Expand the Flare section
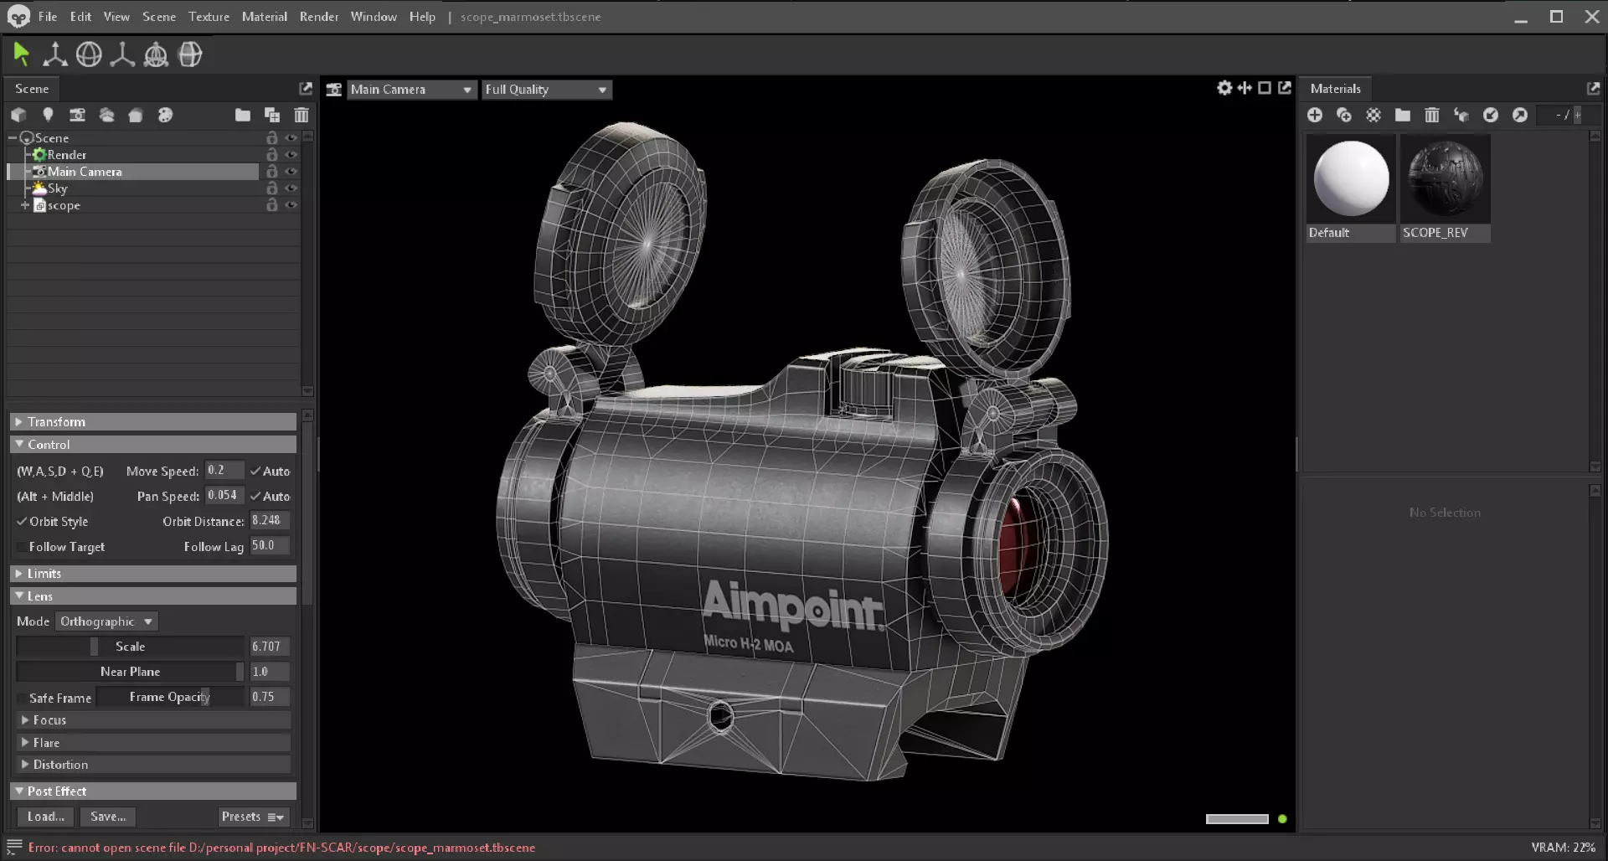This screenshot has width=1608, height=861. click(153, 743)
